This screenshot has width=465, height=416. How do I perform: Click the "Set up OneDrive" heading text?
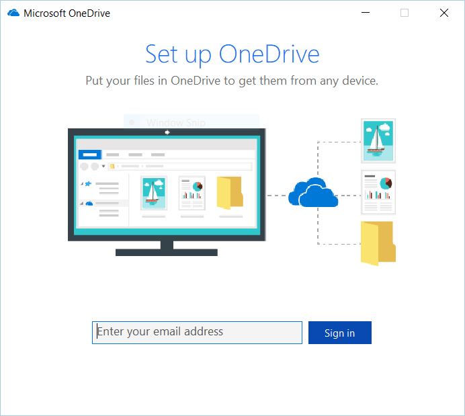pos(232,54)
